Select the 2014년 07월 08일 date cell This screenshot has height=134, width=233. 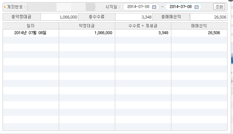tap(31, 33)
